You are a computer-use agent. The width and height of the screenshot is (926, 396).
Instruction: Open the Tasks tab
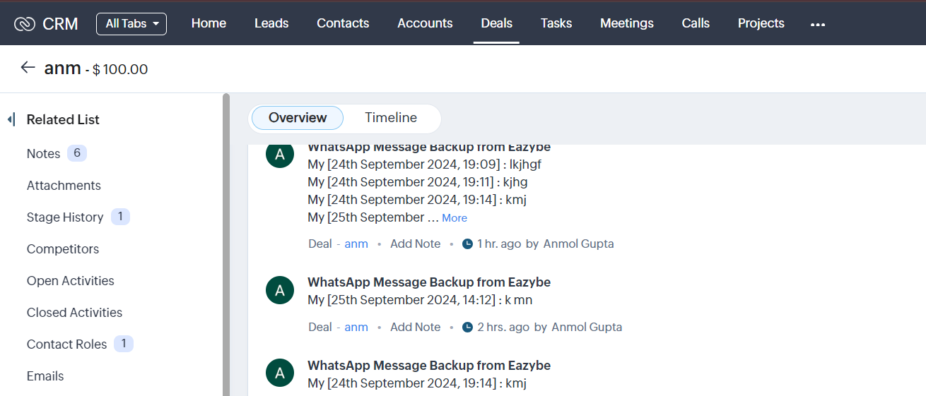pos(556,23)
